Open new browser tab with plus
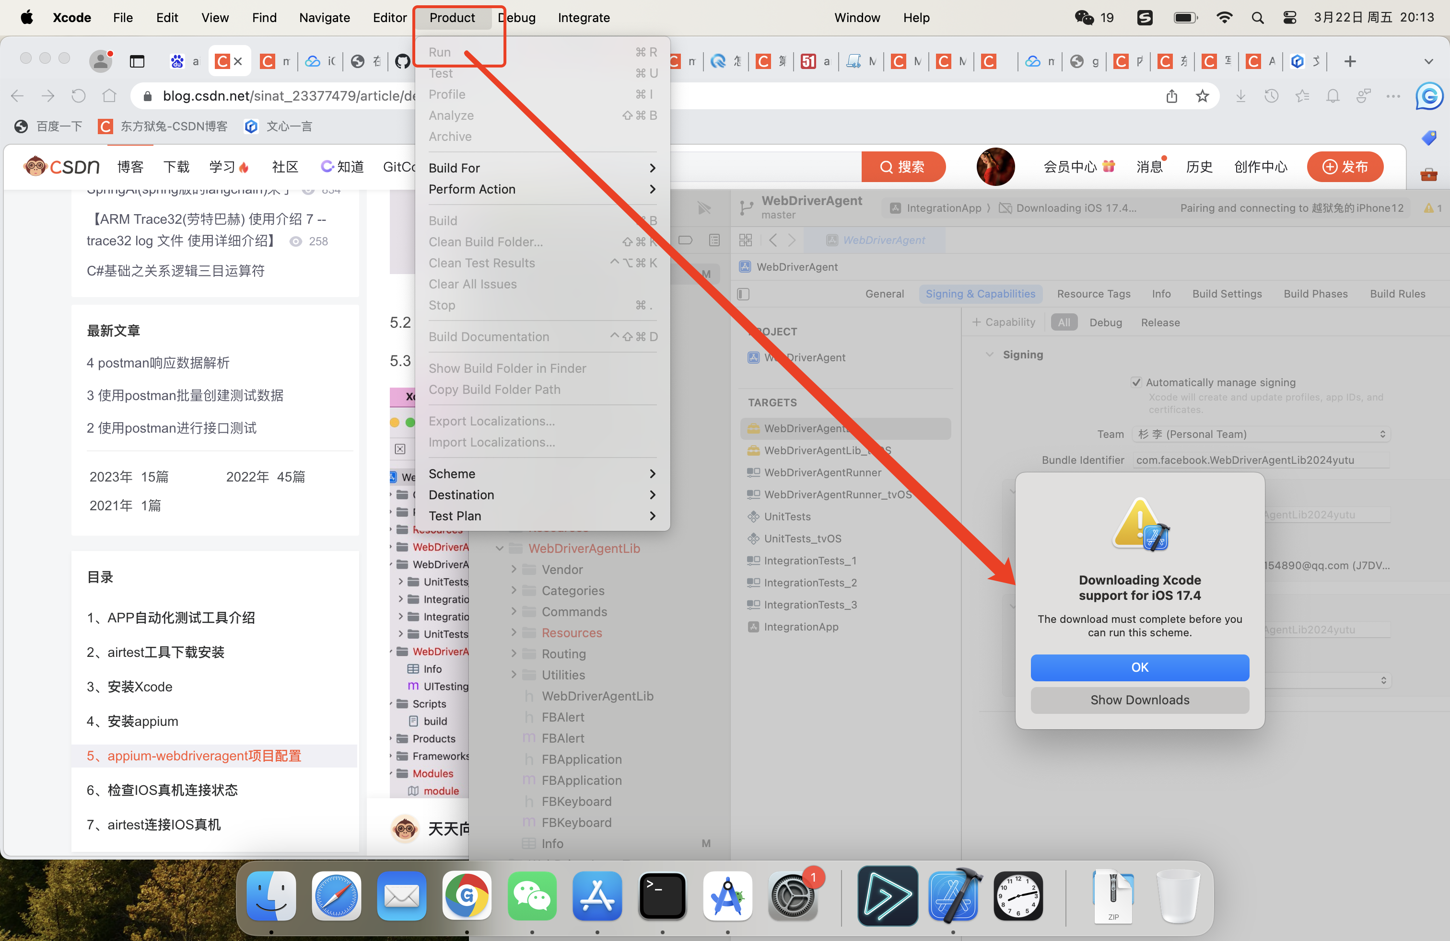1450x941 pixels. 1349,61
